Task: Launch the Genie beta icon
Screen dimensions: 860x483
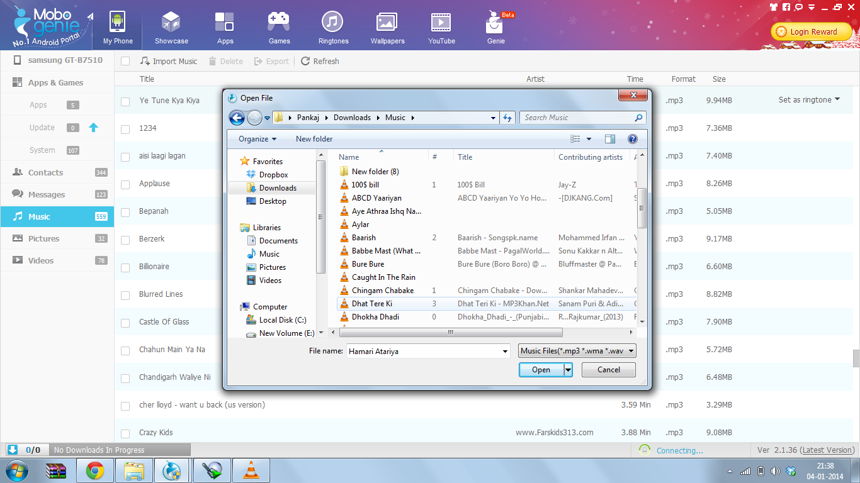Action: (x=495, y=24)
